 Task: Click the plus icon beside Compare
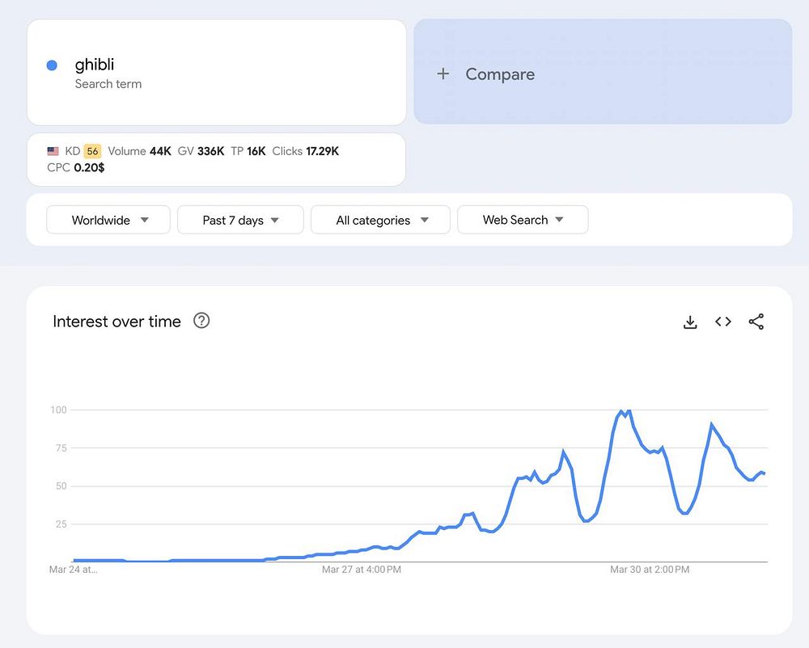coord(443,74)
